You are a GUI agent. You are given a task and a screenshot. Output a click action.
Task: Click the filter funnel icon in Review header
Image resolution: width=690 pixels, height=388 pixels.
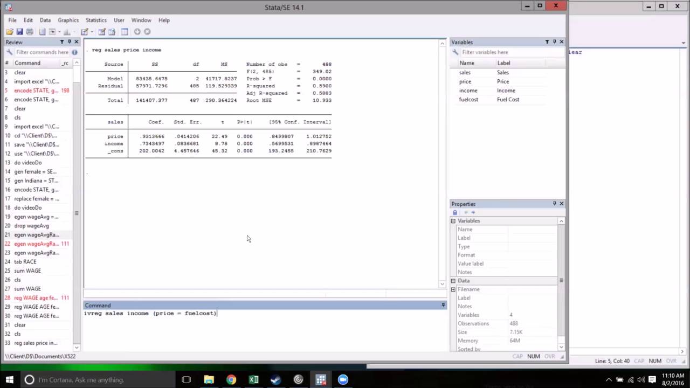point(62,42)
